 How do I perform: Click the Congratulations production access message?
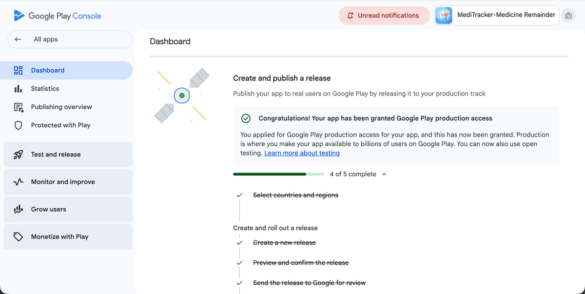375,118
